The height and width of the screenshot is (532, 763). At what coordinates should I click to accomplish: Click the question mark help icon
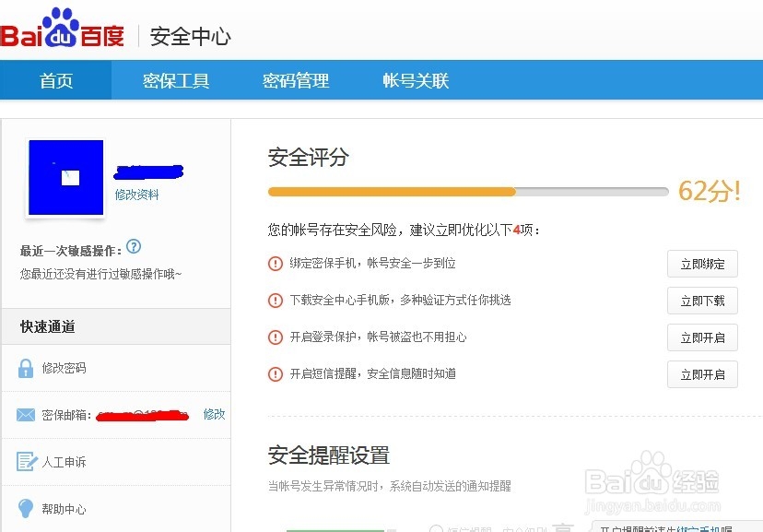pyautogui.click(x=134, y=247)
